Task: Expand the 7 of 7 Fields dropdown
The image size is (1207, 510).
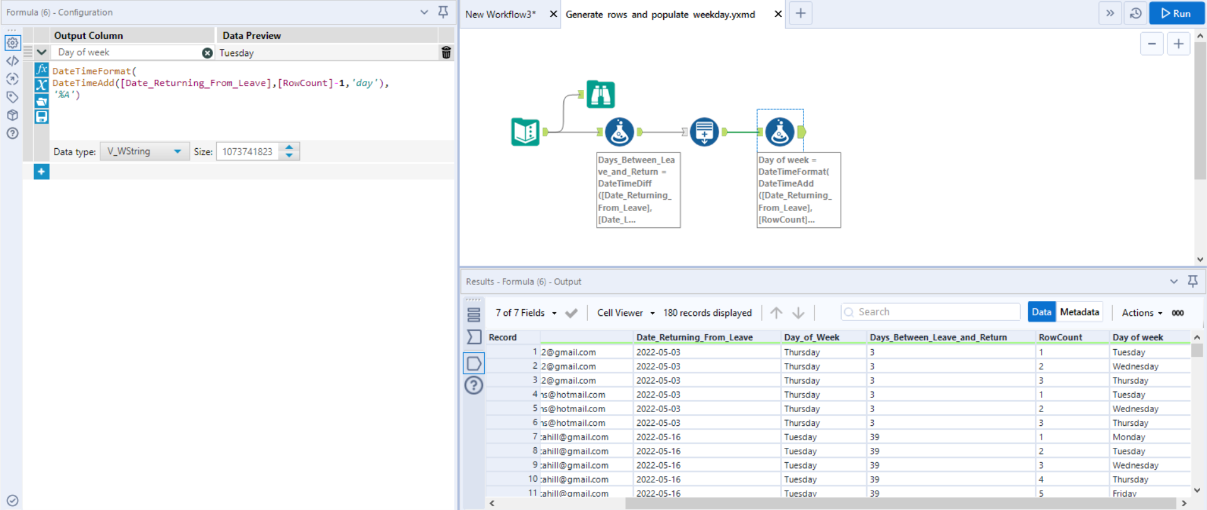Action: tap(526, 313)
